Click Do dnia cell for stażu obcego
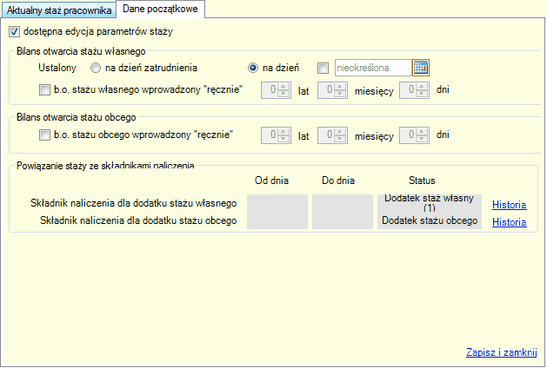 coord(343,220)
